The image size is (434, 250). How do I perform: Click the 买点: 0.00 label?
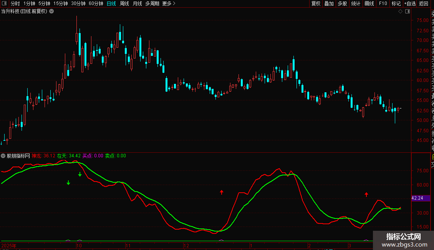[x=93, y=156]
